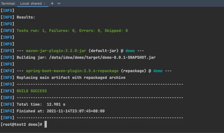224x133 pixels.
Task: Click the Results: heading line
Action: [26, 17]
